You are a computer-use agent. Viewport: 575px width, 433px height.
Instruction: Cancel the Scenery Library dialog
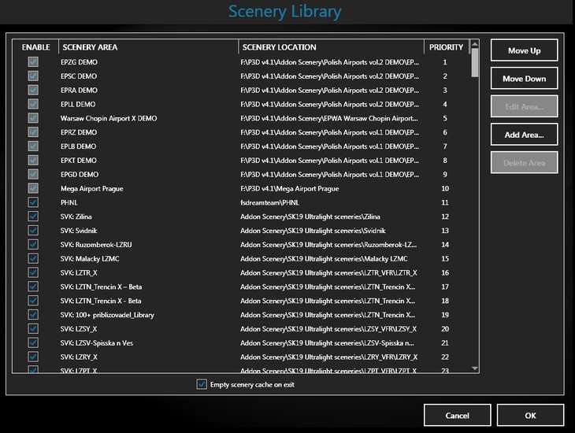coord(457,415)
